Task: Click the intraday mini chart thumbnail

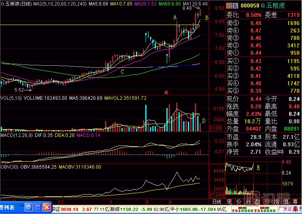Action: point(239,168)
